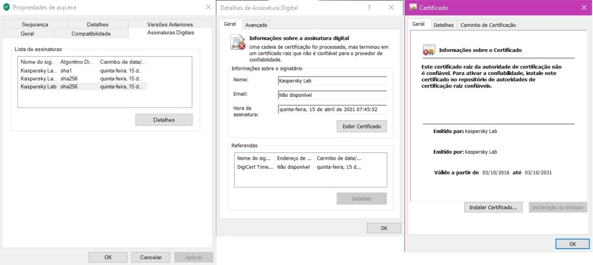Click the Hora da assinatura field
This screenshot has width=593, height=265.
coord(332,109)
